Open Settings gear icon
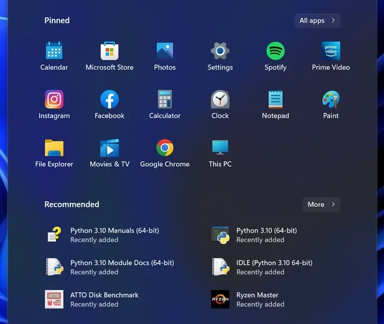384x324 pixels. [220, 51]
